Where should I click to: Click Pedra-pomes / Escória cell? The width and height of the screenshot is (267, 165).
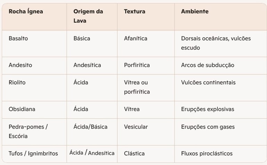pos(28,131)
